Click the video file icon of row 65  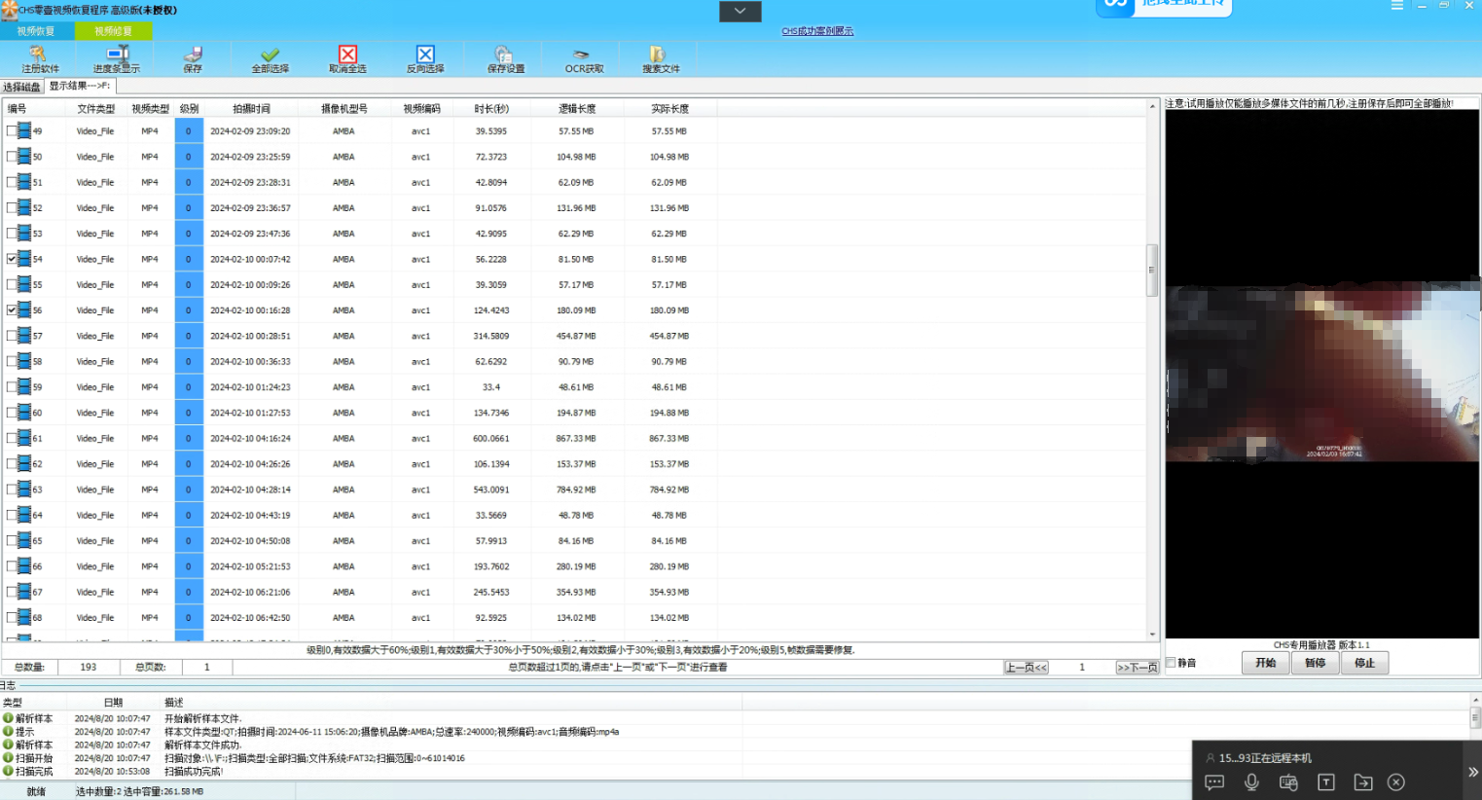(x=24, y=540)
